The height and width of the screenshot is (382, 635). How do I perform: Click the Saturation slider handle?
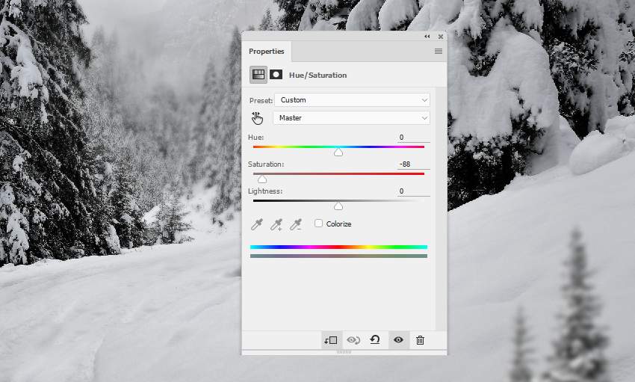(x=262, y=179)
